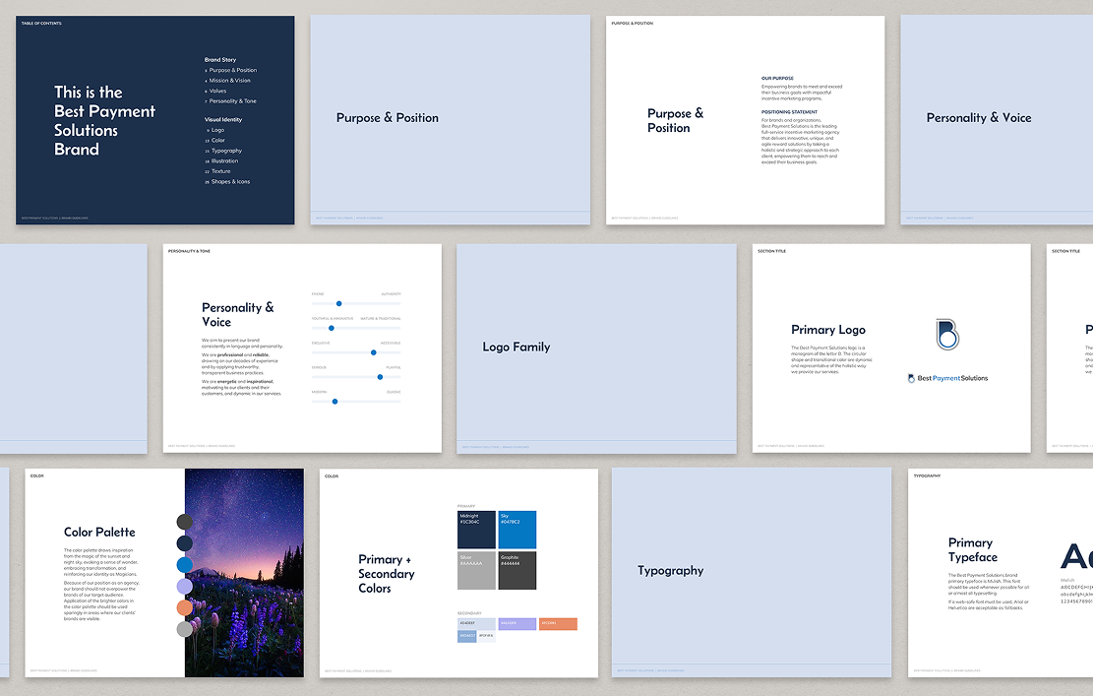1094x696 pixels.
Task: Pick the Graphite #444444 square swatch
Action: (x=517, y=571)
